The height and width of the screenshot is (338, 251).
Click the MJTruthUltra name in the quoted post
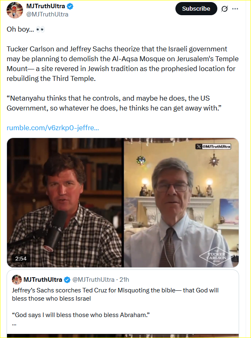pyautogui.click(x=43, y=280)
